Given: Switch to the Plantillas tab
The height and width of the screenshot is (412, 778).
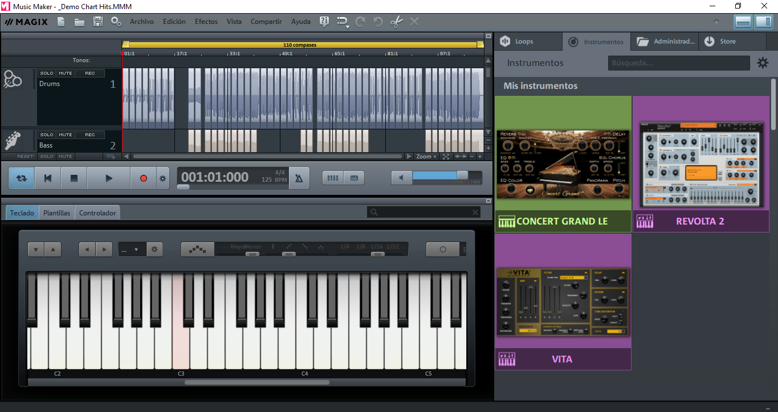Looking at the screenshot, I should 57,213.
